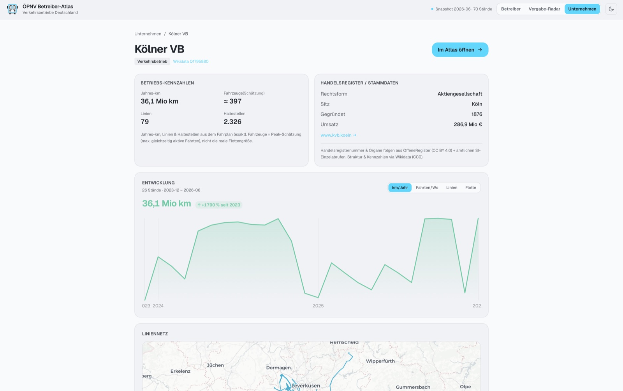
Task: Click the Snapshot 2026-06 status text
Action: coord(461,9)
